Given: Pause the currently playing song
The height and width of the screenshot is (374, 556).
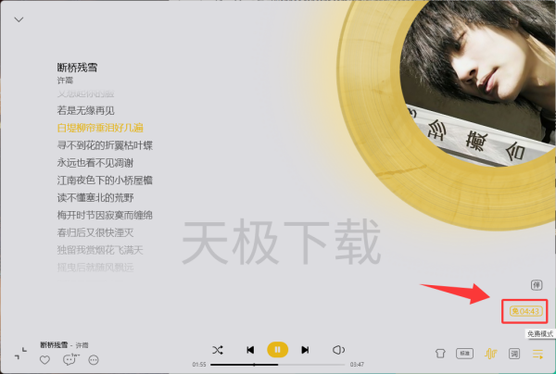Looking at the screenshot, I should coord(278,350).
